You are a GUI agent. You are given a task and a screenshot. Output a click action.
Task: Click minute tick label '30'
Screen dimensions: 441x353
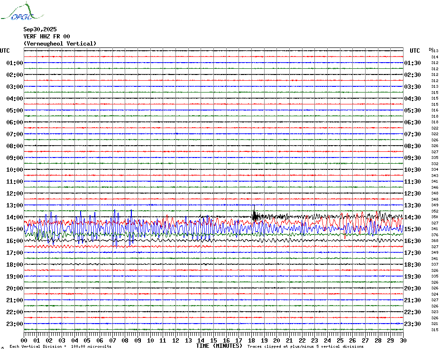click(404, 341)
